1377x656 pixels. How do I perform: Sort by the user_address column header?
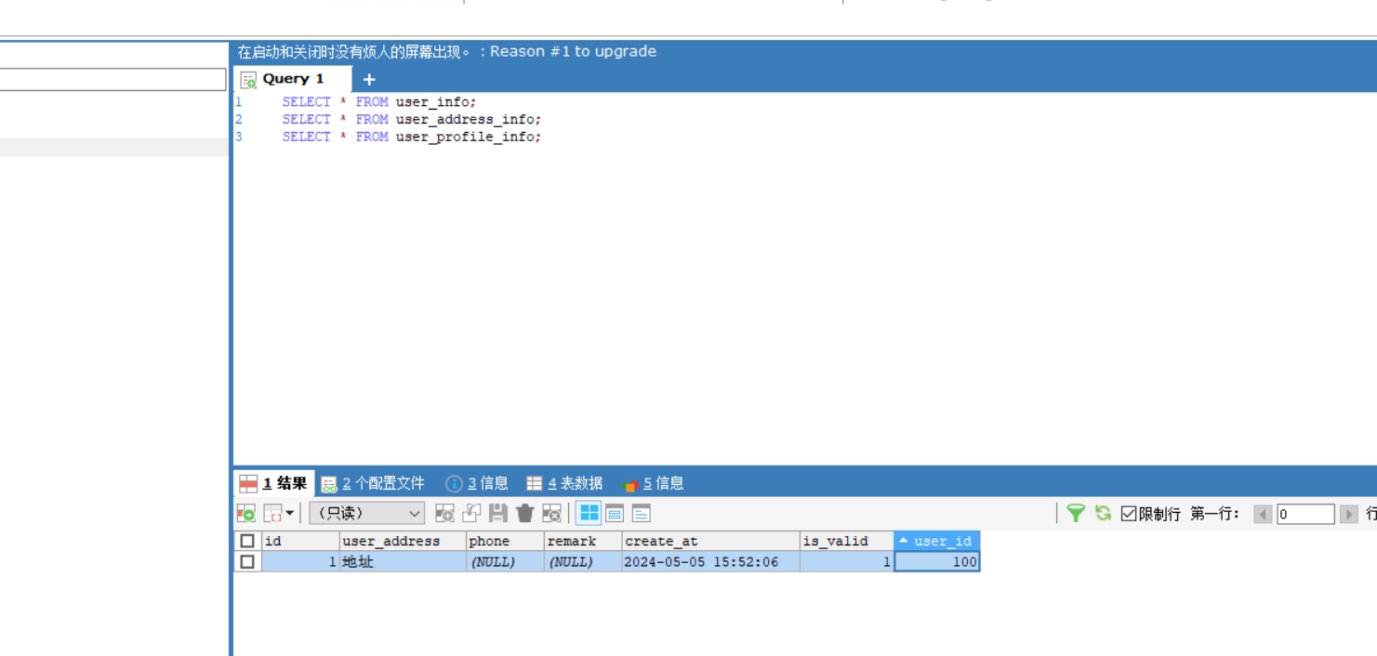403,541
